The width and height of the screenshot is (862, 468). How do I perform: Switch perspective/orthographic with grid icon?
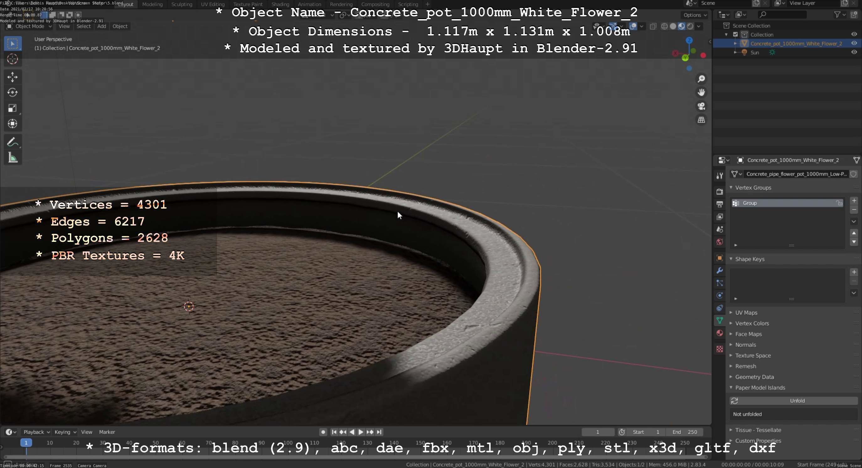click(x=701, y=120)
